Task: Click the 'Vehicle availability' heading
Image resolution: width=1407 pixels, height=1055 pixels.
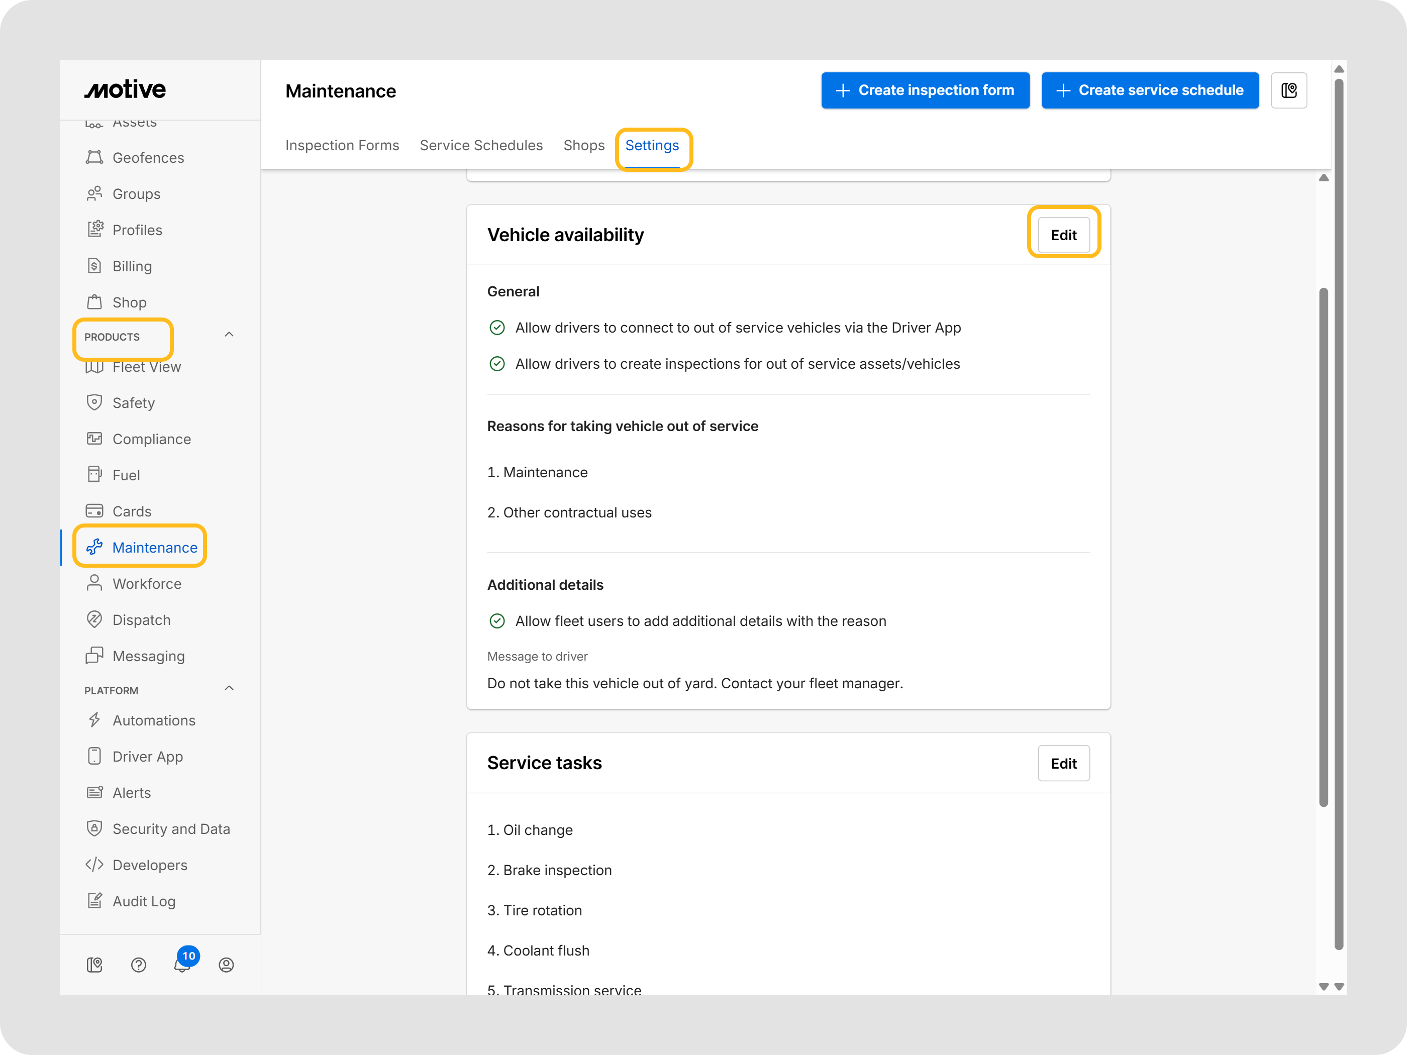Action: (565, 235)
